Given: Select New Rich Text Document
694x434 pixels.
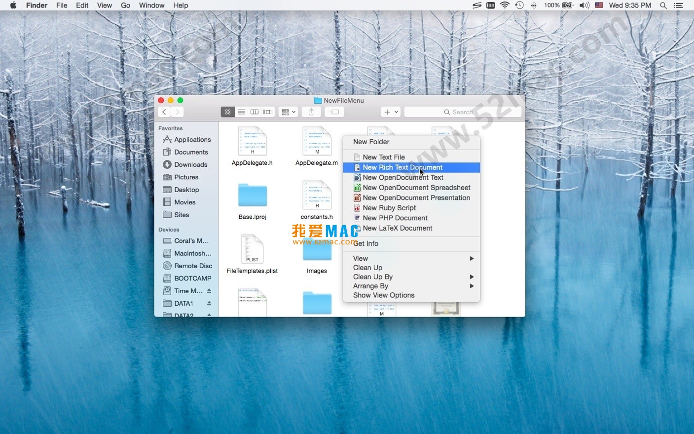Looking at the screenshot, I should click(x=402, y=167).
